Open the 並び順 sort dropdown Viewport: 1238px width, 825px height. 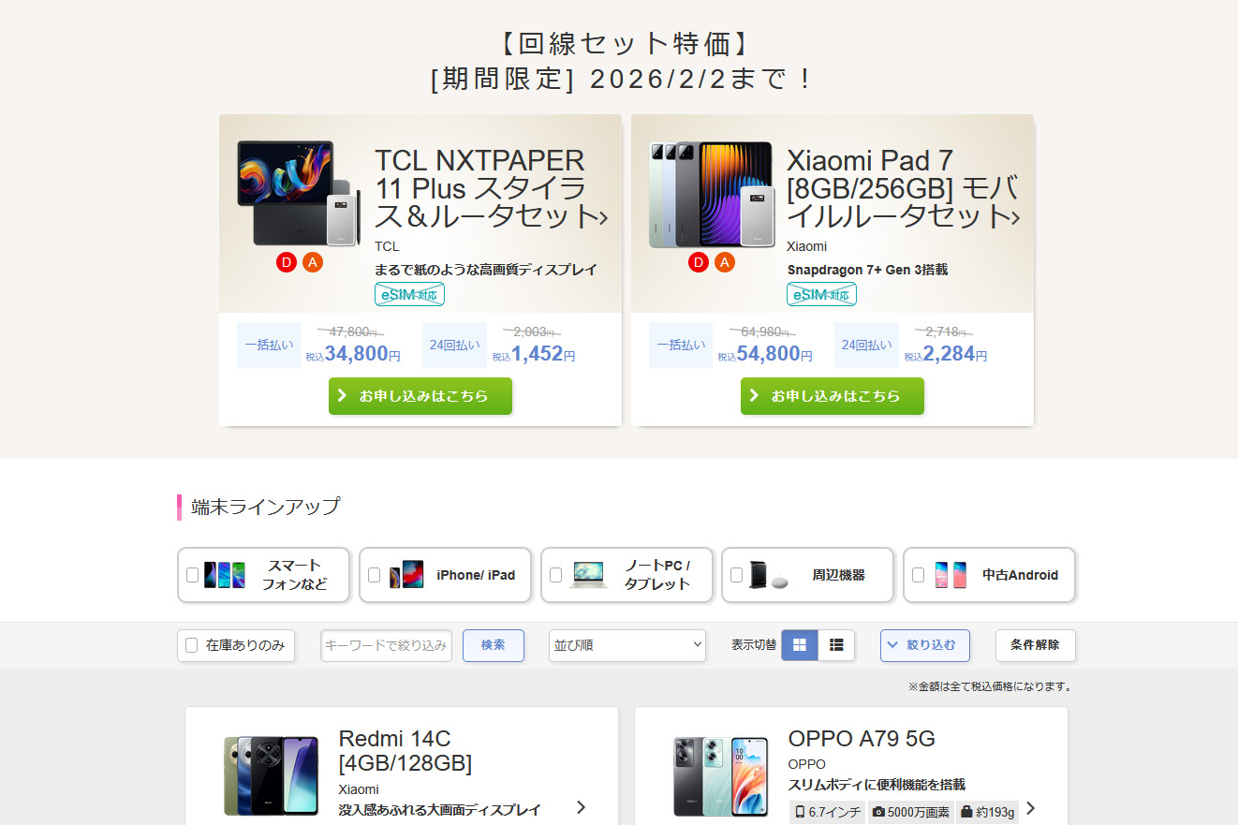tap(627, 645)
